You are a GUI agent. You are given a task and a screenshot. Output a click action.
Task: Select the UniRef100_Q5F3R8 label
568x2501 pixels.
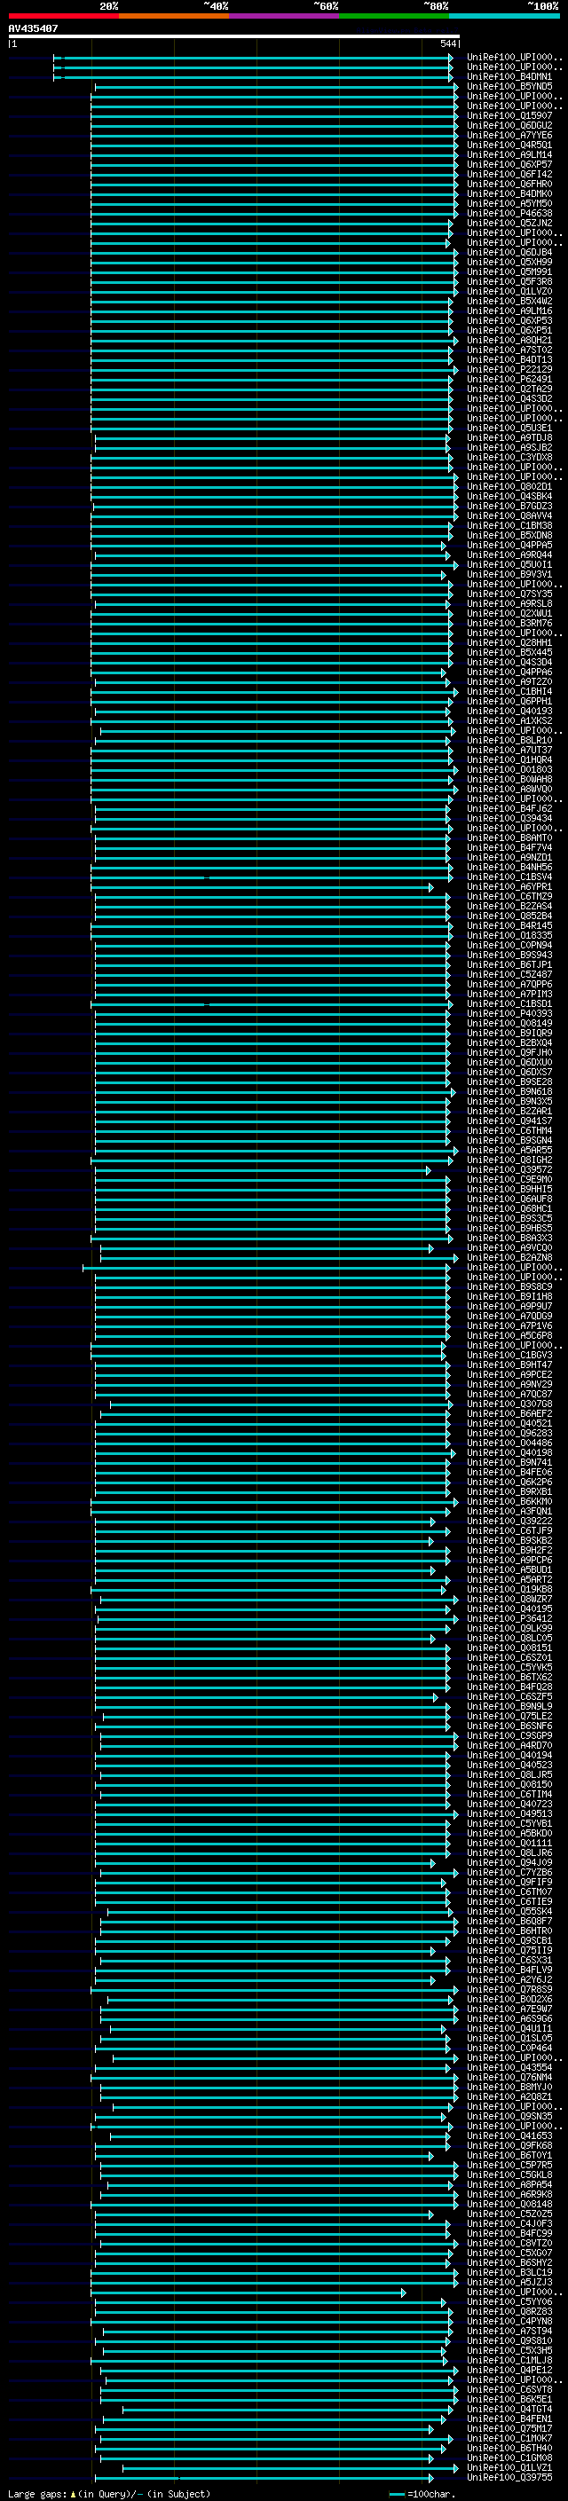coord(509,281)
